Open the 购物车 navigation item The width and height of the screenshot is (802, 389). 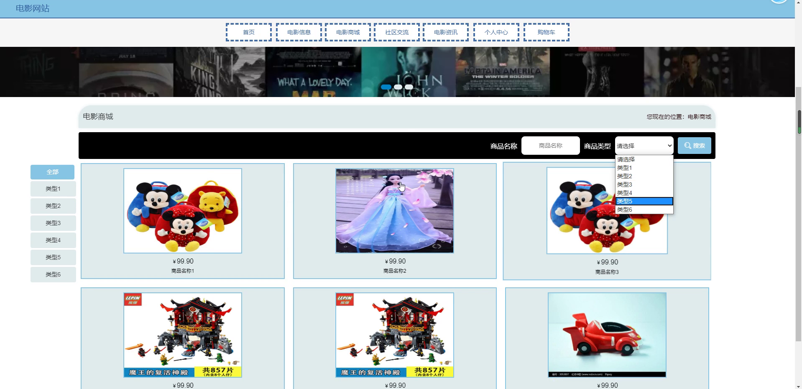[547, 32]
